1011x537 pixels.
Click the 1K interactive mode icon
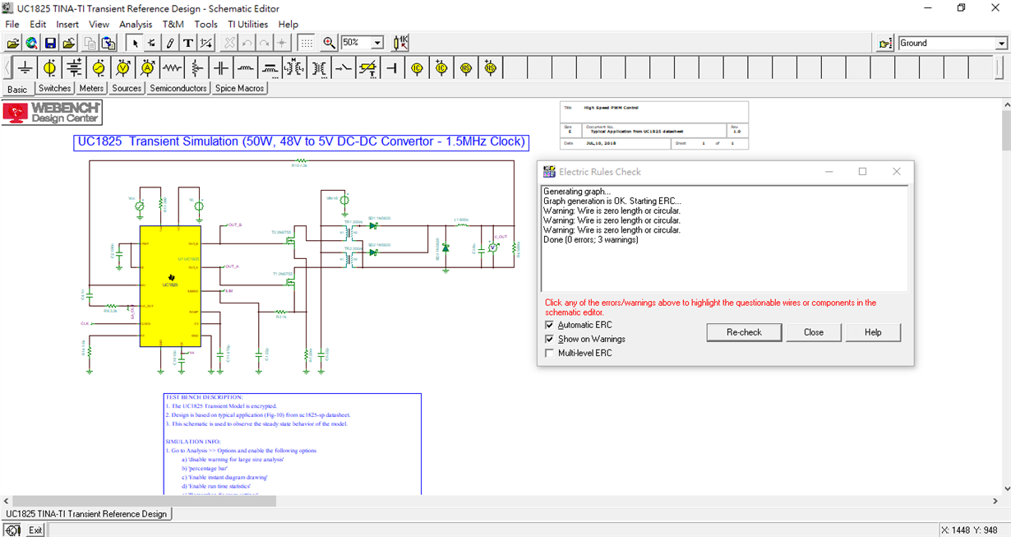pyautogui.click(x=401, y=43)
